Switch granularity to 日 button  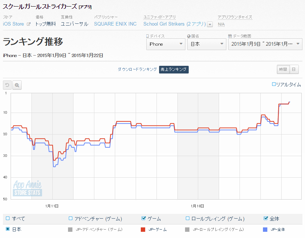[x=294, y=69]
